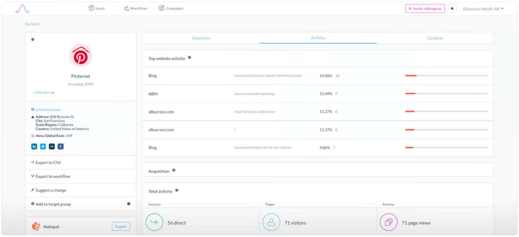Show info for Top website activity
This screenshot has height=237, width=519.
pyautogui.click(x=189, y=57)
